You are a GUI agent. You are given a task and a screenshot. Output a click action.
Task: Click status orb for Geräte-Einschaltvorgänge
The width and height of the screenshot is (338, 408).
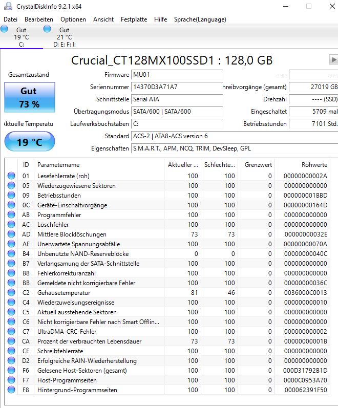pyautogui.click(x=11, y=205)
